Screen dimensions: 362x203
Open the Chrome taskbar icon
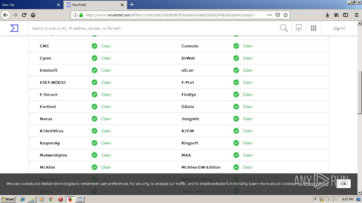click(51, 199)
